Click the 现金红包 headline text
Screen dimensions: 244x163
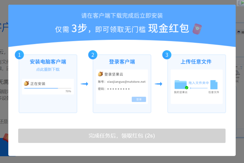pos(169,28)
